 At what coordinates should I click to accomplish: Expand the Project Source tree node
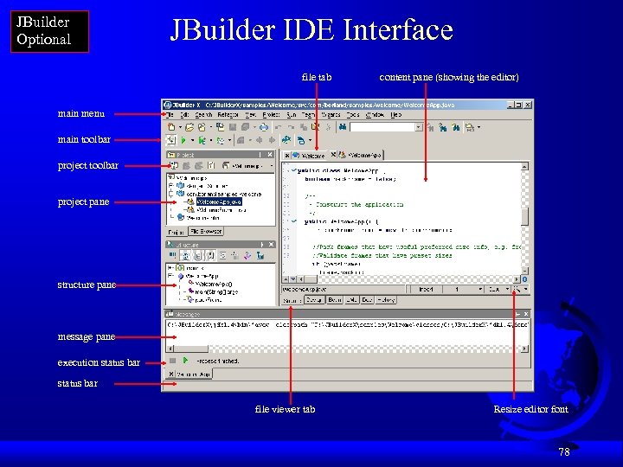tap(170, 185)
